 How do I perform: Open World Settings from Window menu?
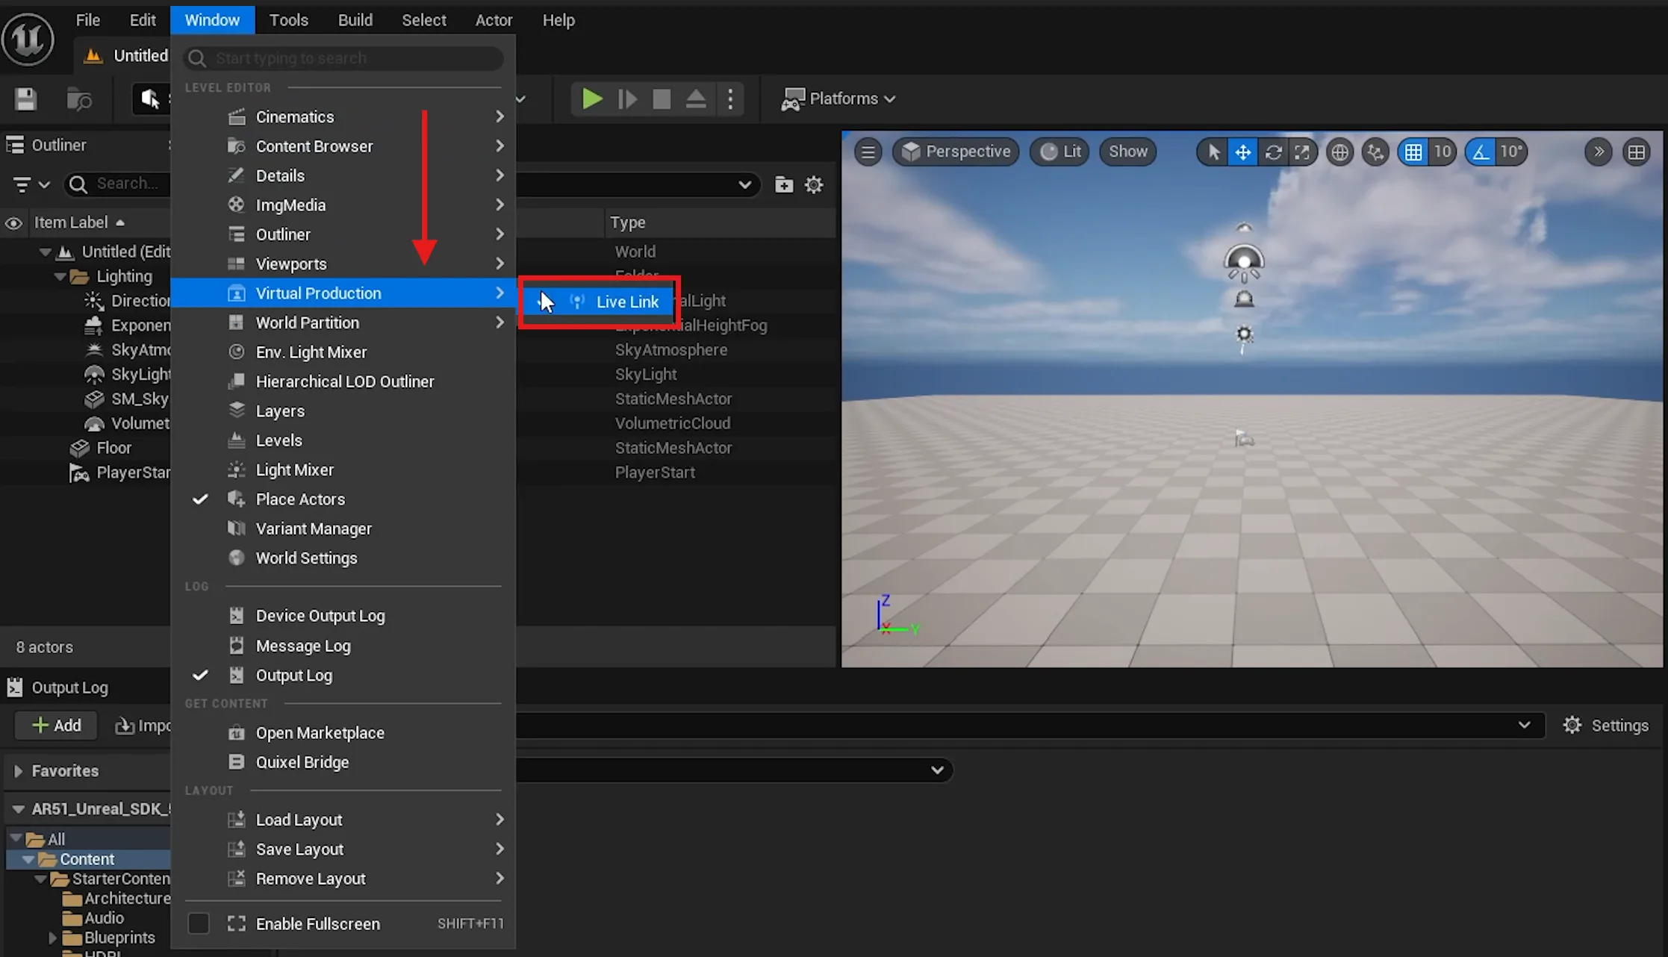pos(343,558)
